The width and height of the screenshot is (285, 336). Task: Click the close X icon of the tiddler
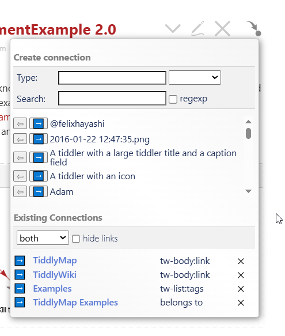[222, 28]
